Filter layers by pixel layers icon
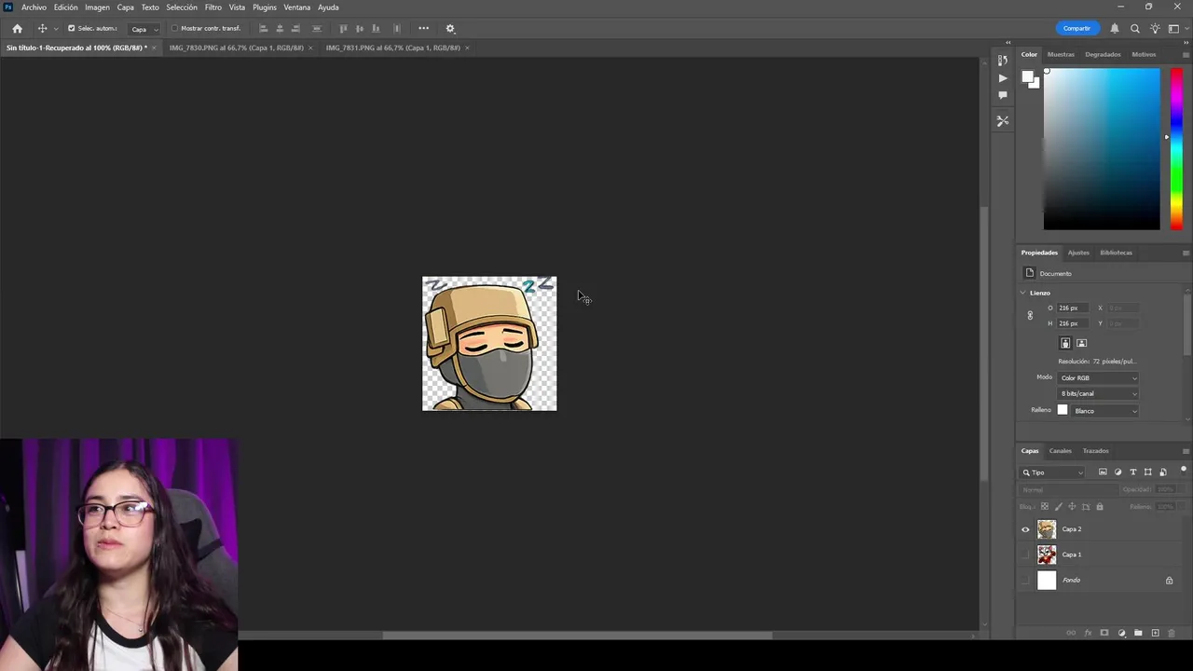1193x671 pixels. [1103, 472]
